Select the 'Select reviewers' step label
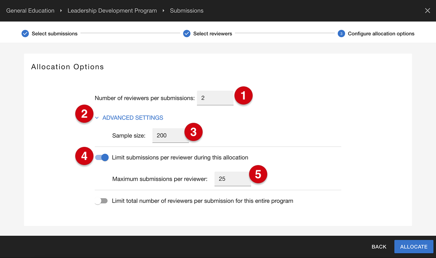 (213, 34)
